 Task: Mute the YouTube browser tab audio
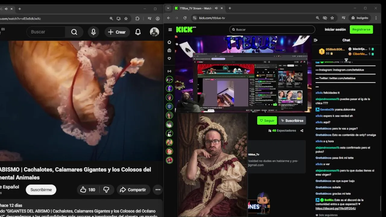pyautogui.click(x=6, y=9)
